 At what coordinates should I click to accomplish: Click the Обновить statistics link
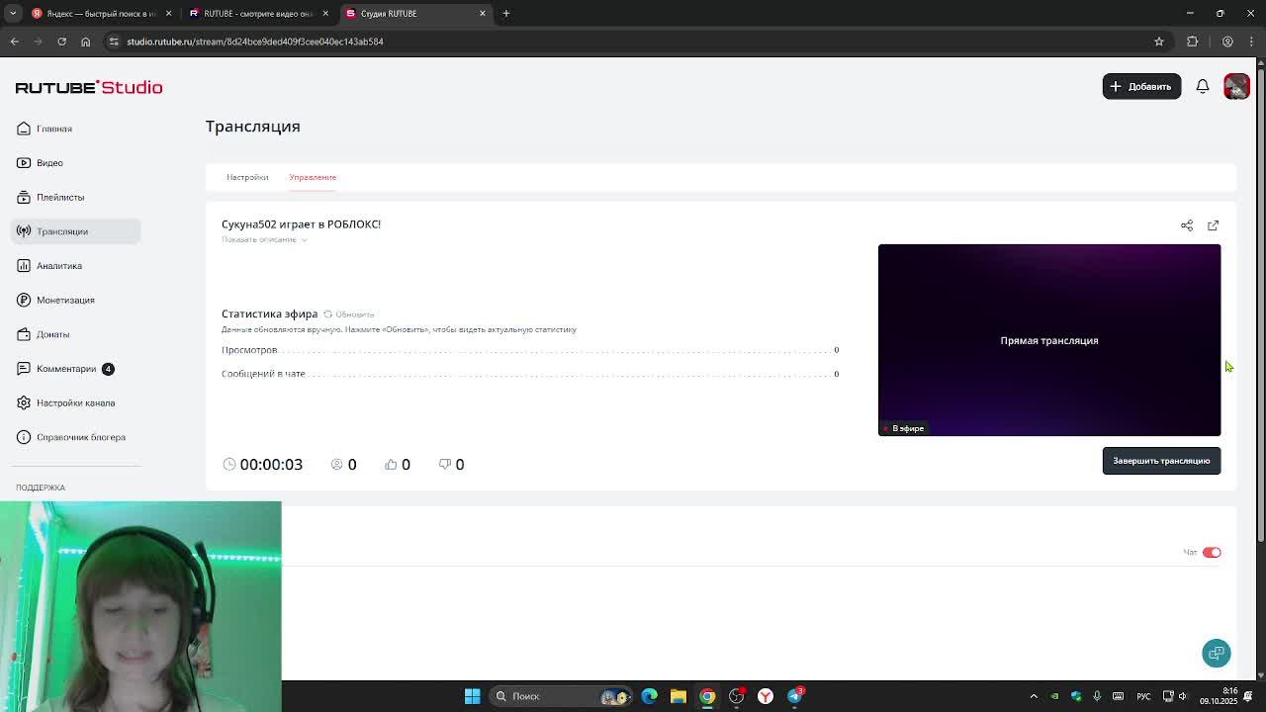pos(354,314)
